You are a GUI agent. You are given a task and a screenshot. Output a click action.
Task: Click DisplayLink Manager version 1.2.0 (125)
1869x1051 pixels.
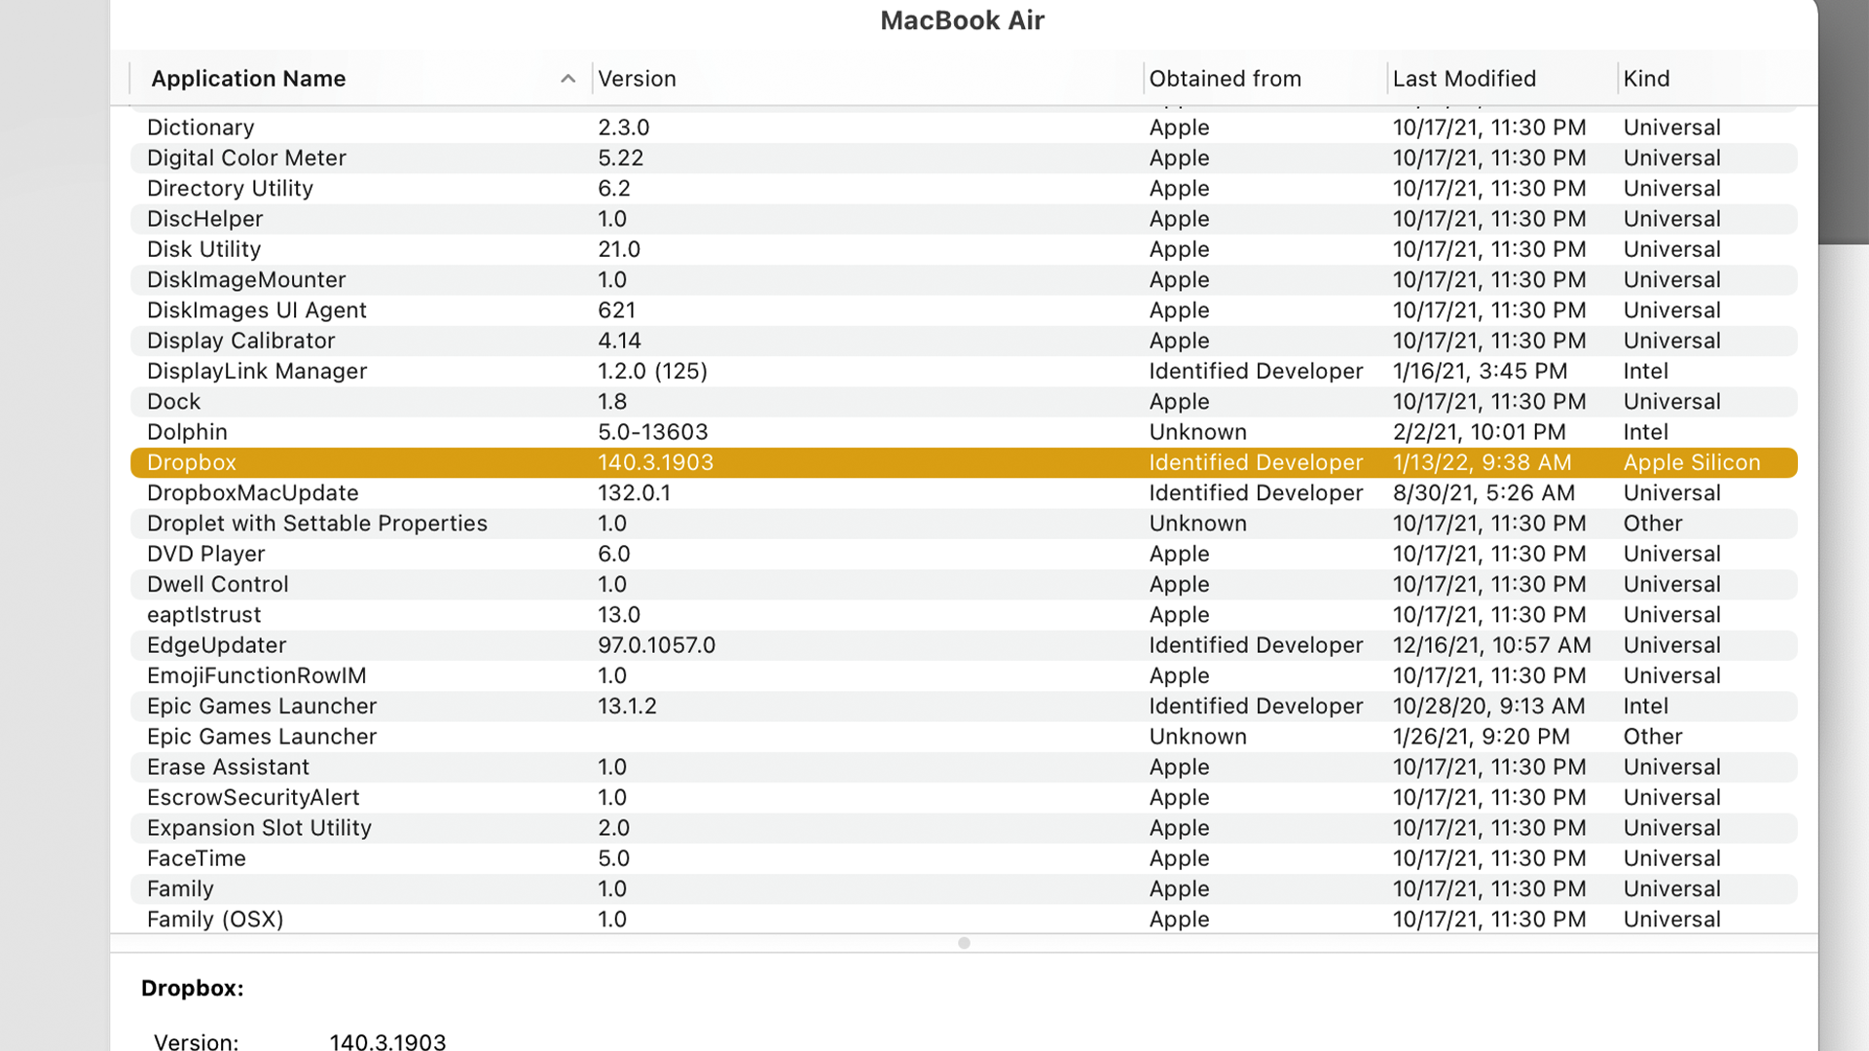click(x=653, y=372)
